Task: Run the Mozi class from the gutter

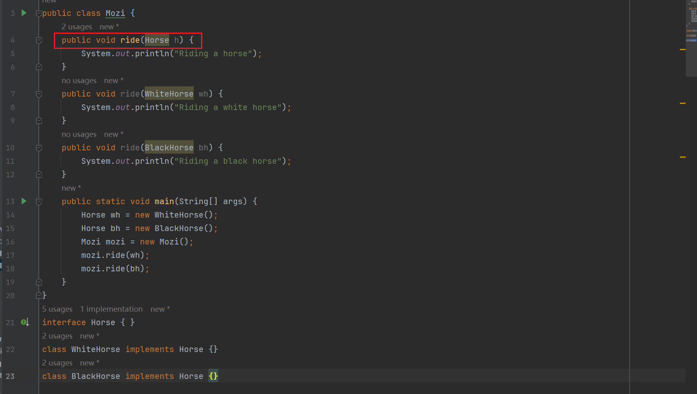Action: [24, 13]
